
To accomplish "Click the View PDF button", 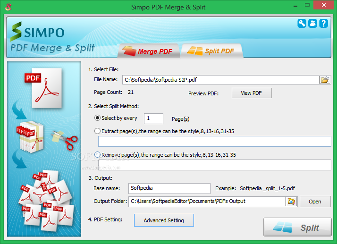I will (x=252, y=93).
